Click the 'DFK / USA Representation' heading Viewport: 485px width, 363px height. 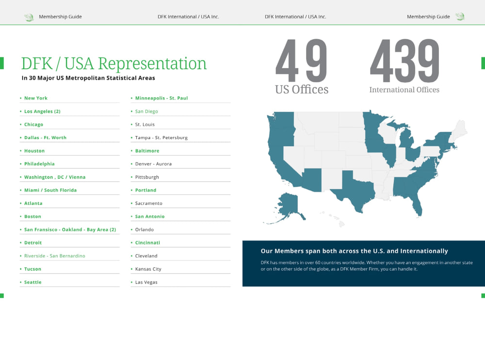click(113, 63)
